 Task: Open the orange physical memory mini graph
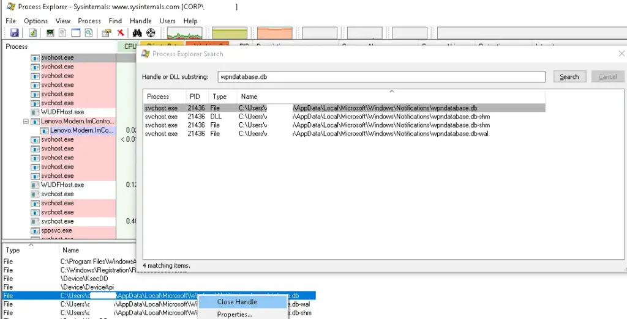pos(275,33)
